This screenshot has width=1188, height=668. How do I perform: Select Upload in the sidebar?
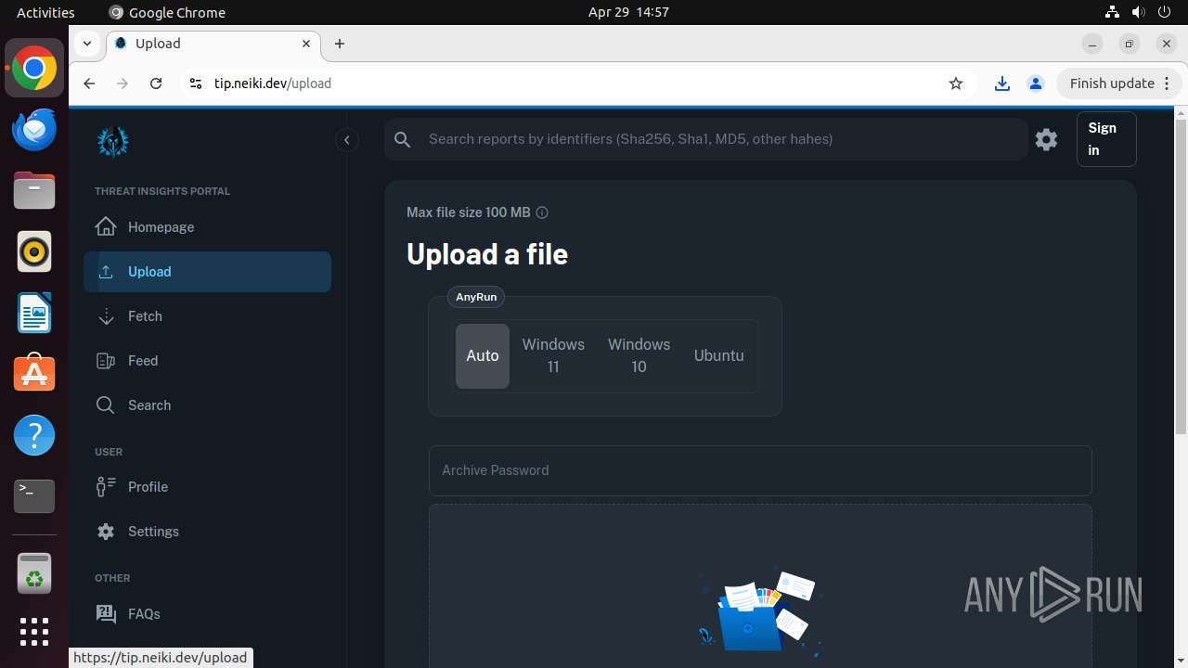(x=207, y=272)
